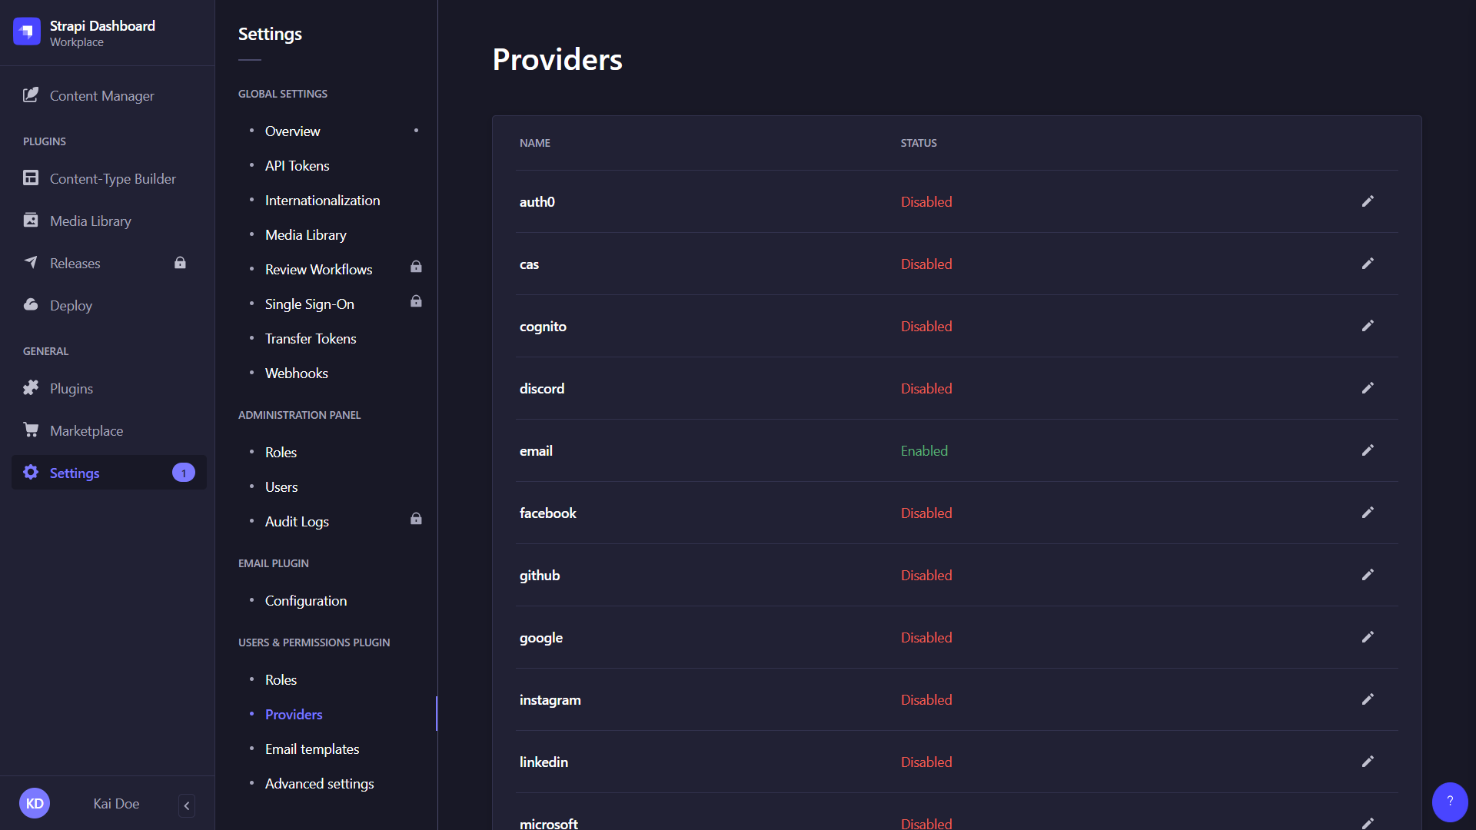Screen dimensions: 1476x830
Task: Click the edit icon for github provider
Action: click(x=1368, y=575)
